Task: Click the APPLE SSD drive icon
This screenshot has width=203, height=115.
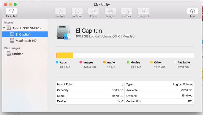Action: tap(9, 28)
